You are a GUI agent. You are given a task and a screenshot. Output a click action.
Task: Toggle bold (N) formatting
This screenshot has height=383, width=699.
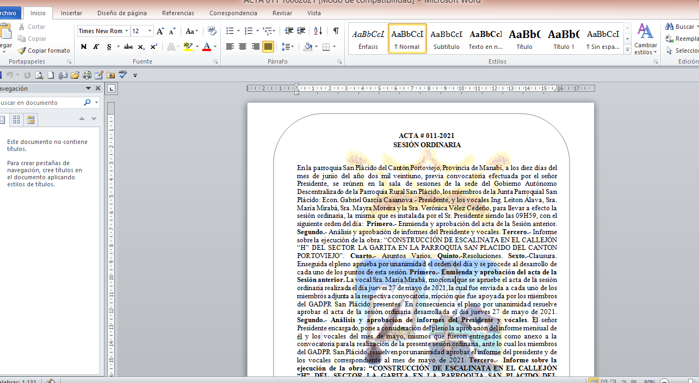coord(84,47)
